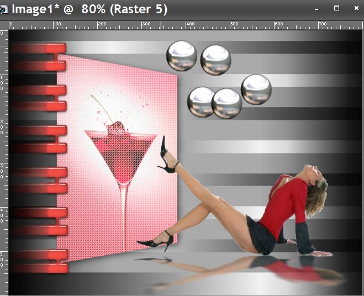The height and width of the screenshot is (296, 364).
Task: Click the cherry splashing into the cocktail
Action: pyautogui.click(x=117, y=127)
